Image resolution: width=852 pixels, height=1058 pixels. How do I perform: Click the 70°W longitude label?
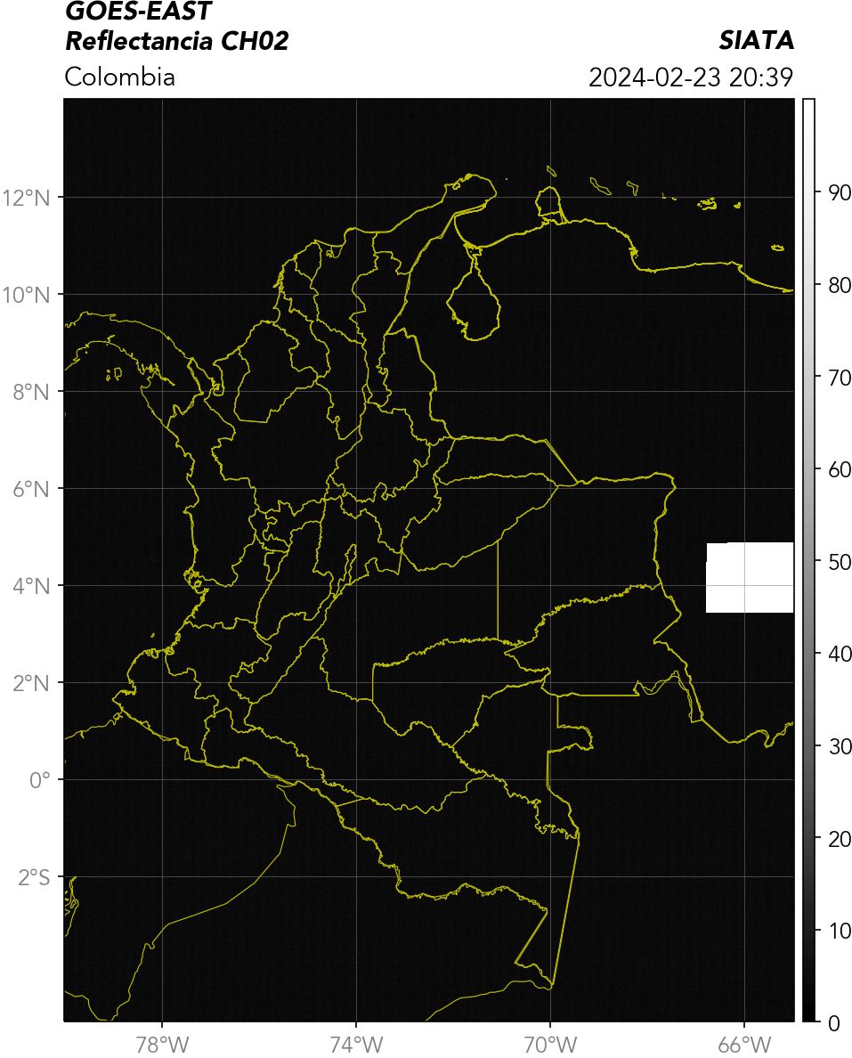[550, 1046]
